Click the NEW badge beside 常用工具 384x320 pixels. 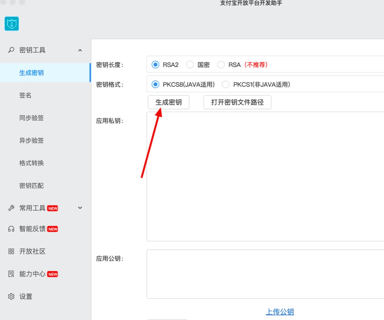click(53, 208)
